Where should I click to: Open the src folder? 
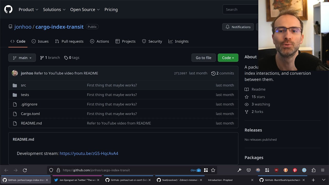(23, 85)
